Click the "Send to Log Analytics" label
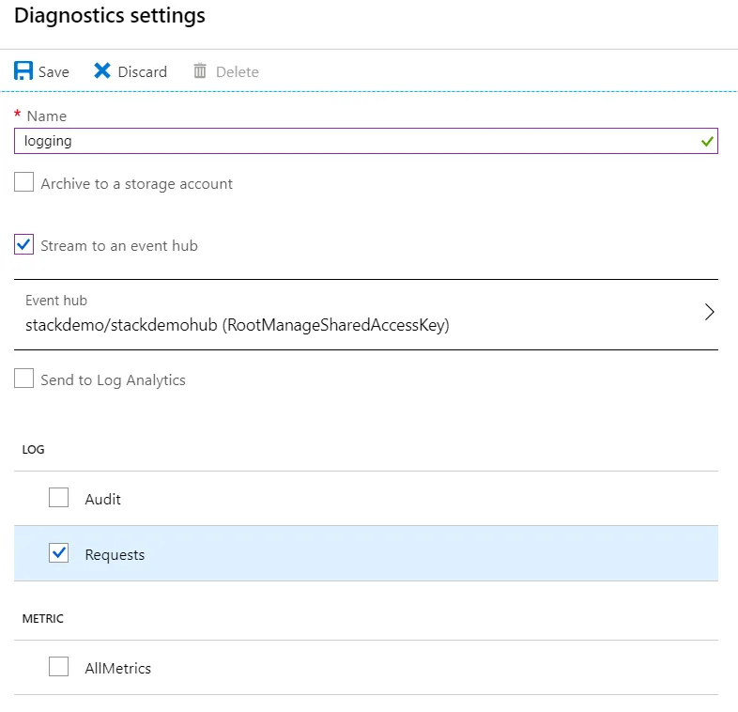This screenshot has width=738, height=712. (x=113, y=380)
